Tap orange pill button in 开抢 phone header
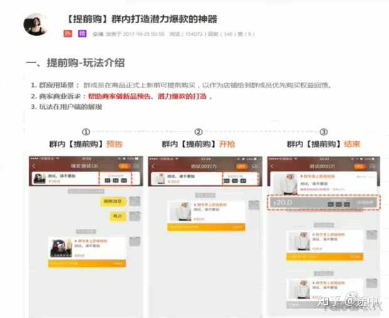 [x=242, y=167]
